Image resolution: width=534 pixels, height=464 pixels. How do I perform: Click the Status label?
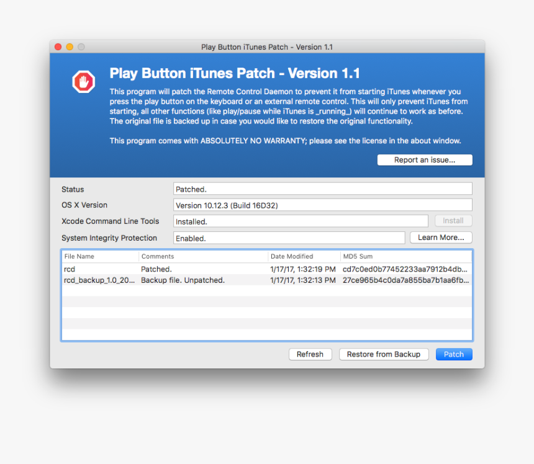[x=73, y=189]
